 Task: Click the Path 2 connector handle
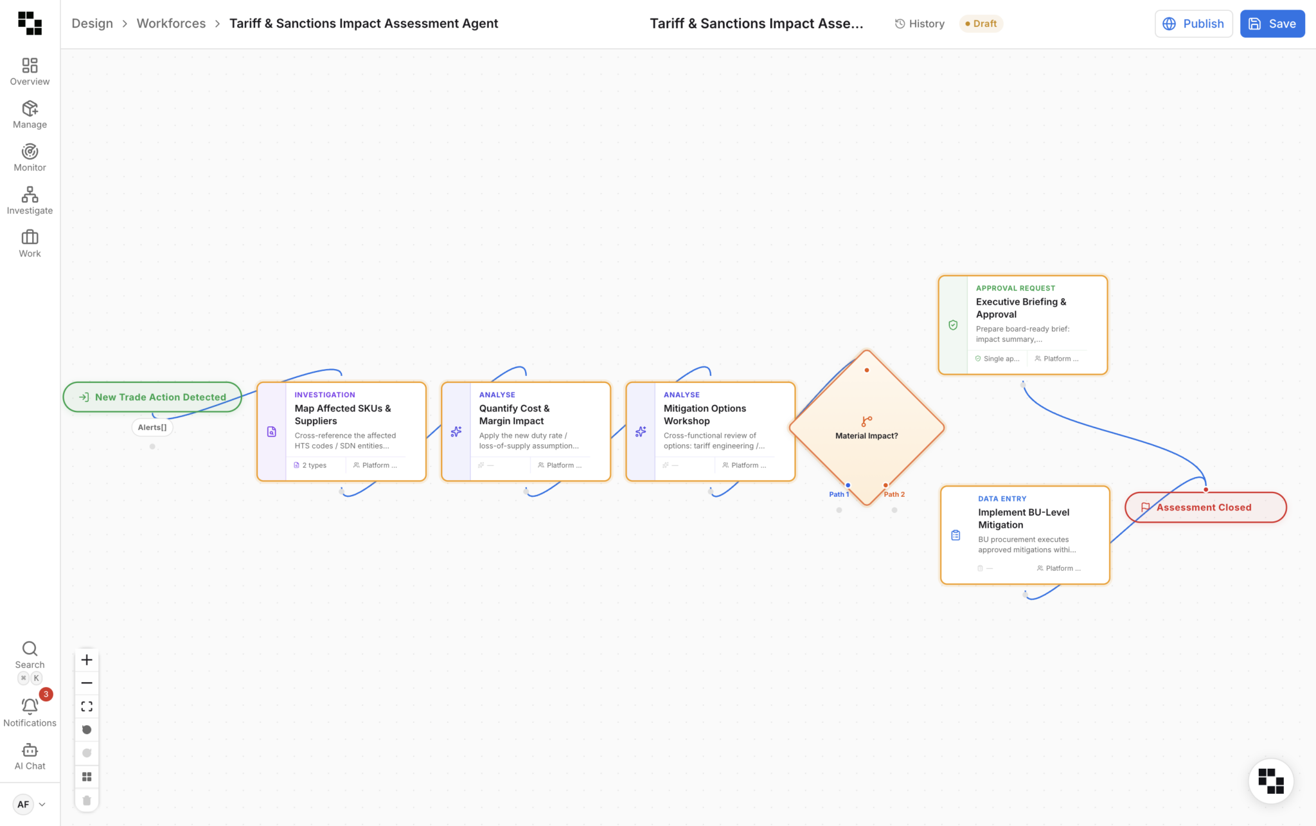[x=885, y=485]
